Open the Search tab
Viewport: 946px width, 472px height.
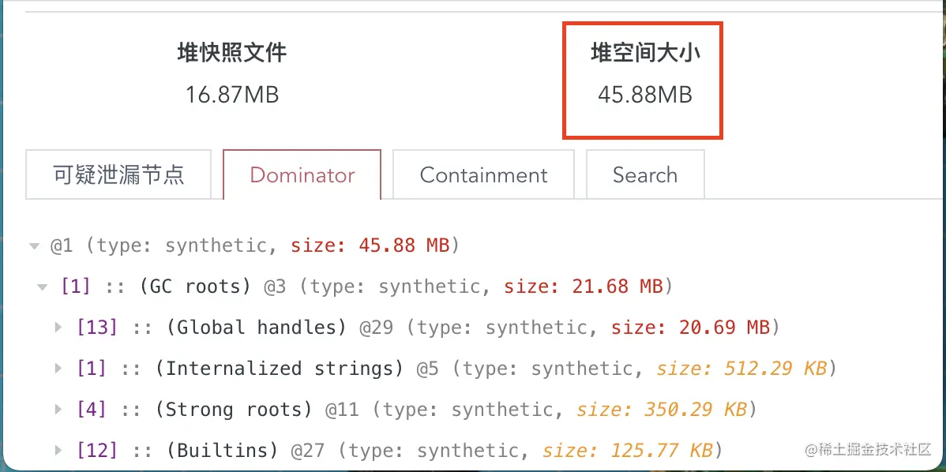[x=644, y=174]
